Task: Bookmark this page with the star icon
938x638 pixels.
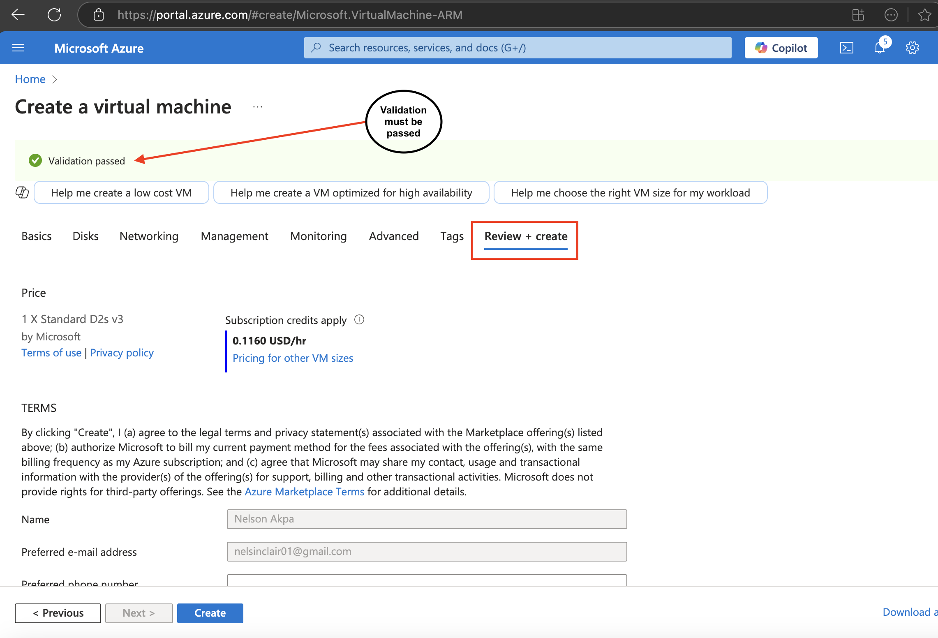Action: click(925, 15)
